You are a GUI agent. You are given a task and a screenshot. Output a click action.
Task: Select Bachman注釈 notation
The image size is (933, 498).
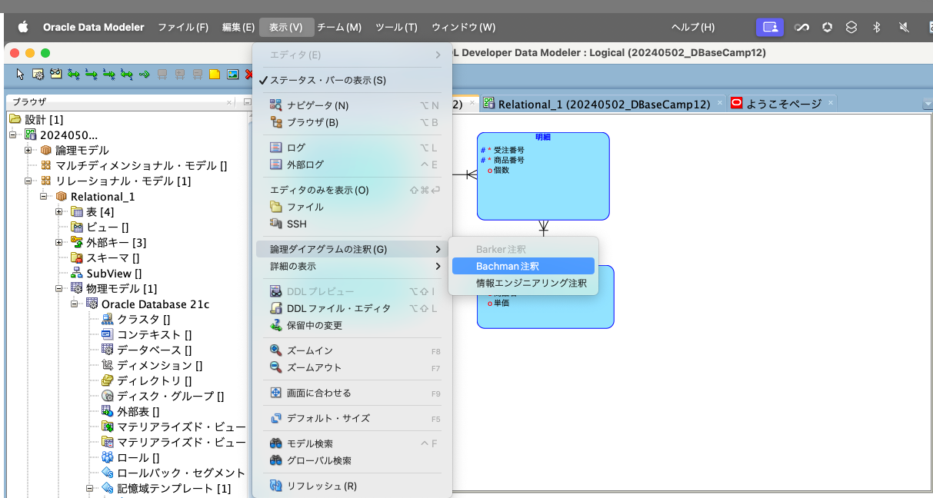coord(523,266)
